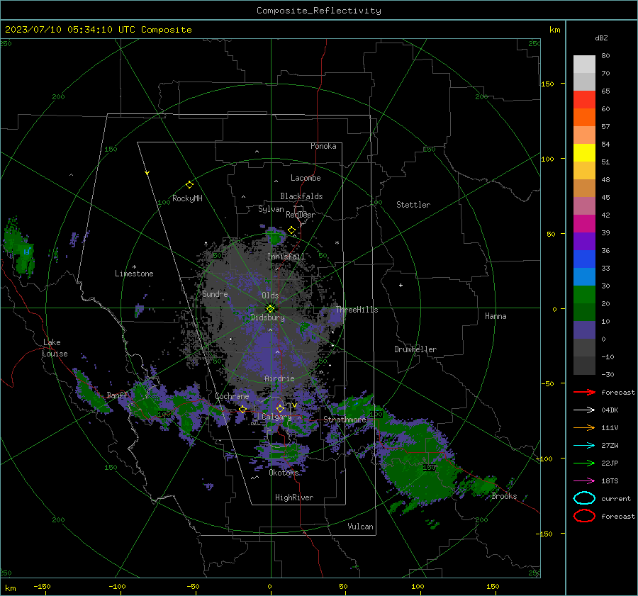Select the blue 33-36 dBZ swatch
This screenshot has height=596, width=638.
pyautogui.click(x=584, y=259)
